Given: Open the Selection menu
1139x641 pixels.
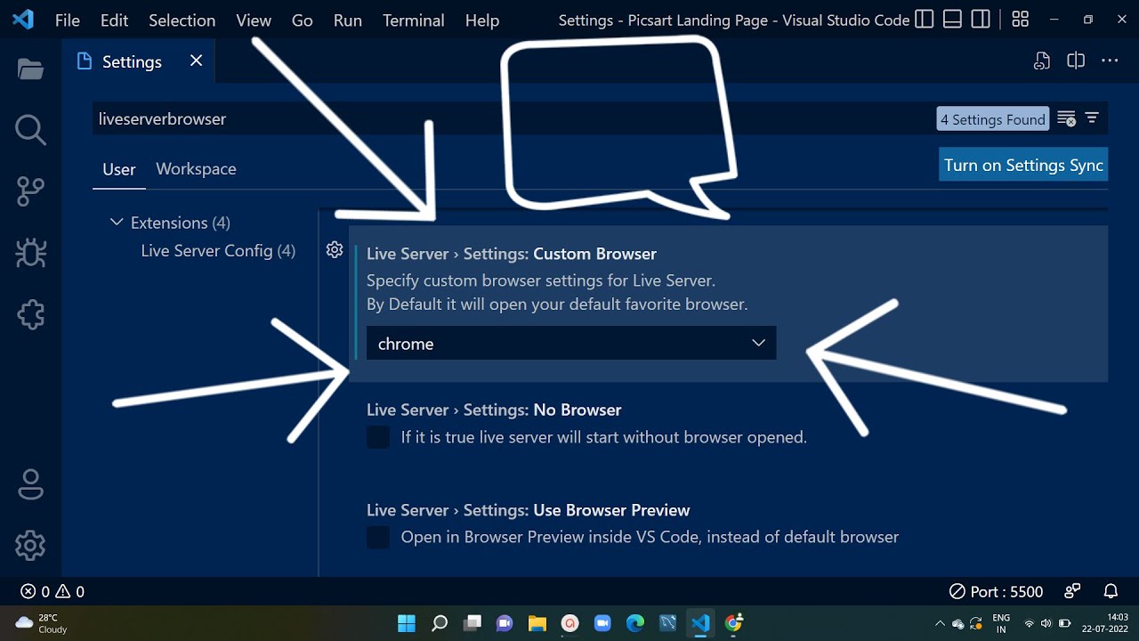Looking at the screenshot, I should coord(182,20).
